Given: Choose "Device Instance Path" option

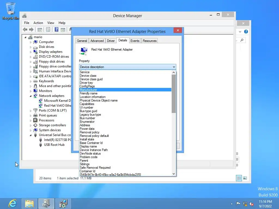Looking at the screenshot, I should (x=125, y=150).
